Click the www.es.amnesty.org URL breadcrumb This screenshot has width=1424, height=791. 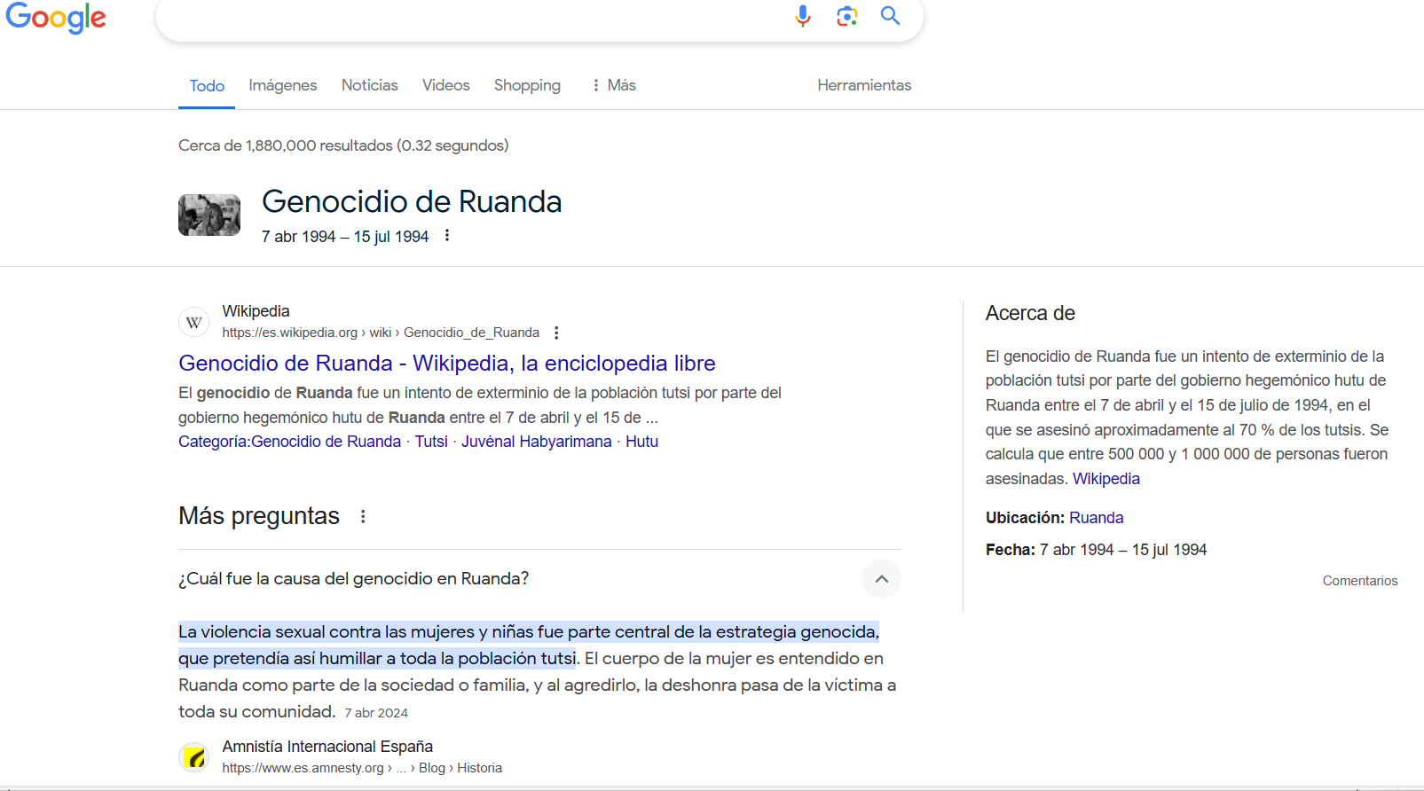pyautogui.click(x=362, y=768)
